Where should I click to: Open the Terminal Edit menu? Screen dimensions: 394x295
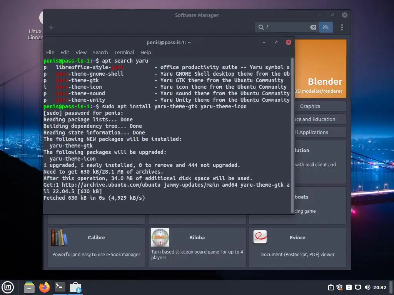pos(65,52)
